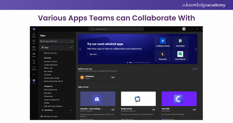The image size is (233, 123).
Task: Show more apps via sidebar ellipsis
Action: [34, 74]
